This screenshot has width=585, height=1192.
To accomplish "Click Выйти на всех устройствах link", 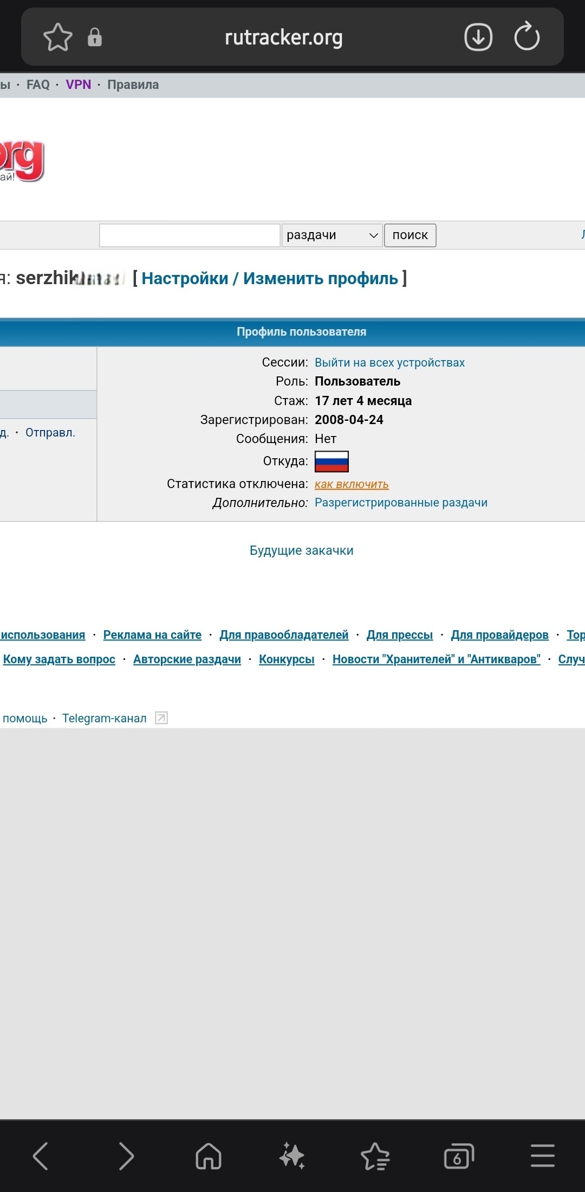I will [x=389, y=363].
